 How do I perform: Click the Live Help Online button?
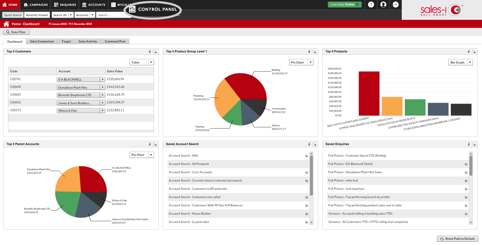(x=345, y=5)
